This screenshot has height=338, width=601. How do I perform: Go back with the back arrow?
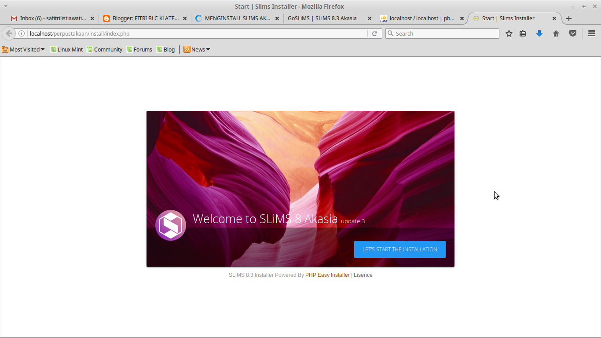pyautogui.click(x=9, y=33)
